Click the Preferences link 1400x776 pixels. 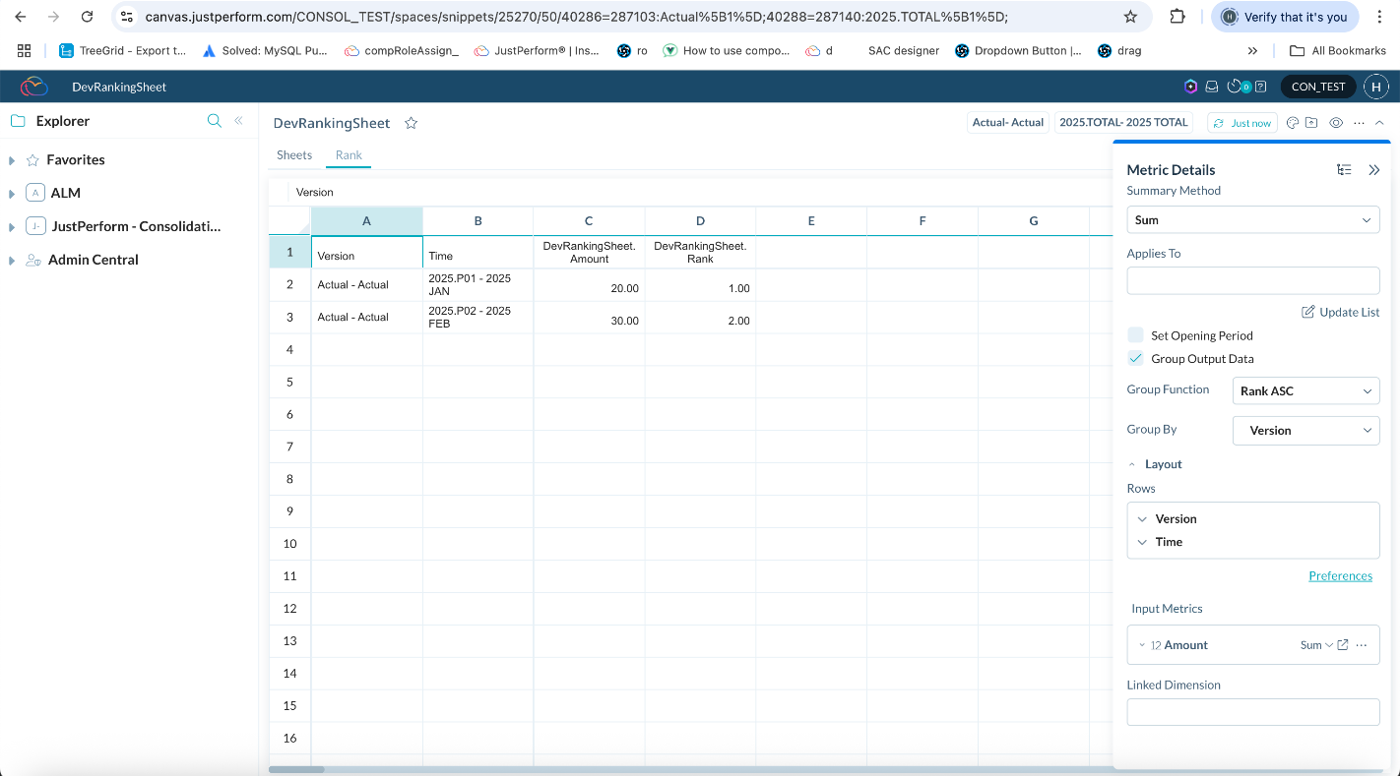click(x=1340, y=576)
